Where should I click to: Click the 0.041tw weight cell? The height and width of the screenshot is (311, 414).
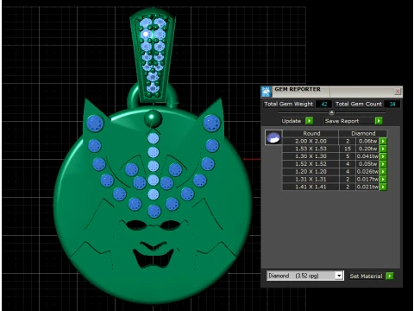click(367, 156)
